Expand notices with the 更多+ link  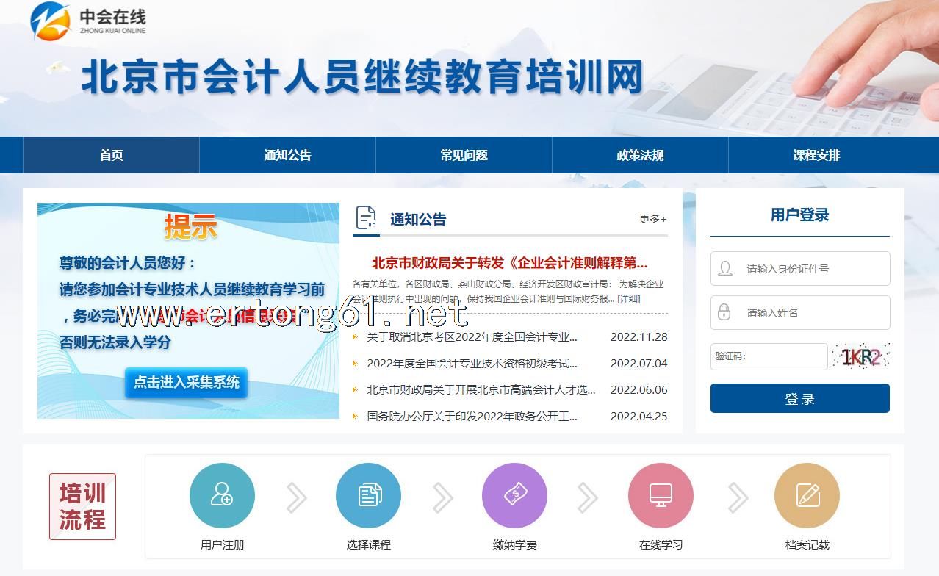(652, 219)
